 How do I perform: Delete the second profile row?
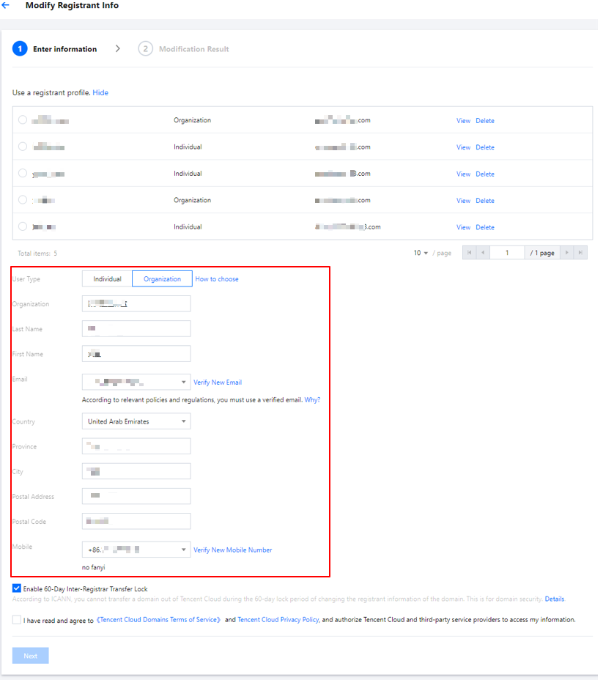[485, 147]
